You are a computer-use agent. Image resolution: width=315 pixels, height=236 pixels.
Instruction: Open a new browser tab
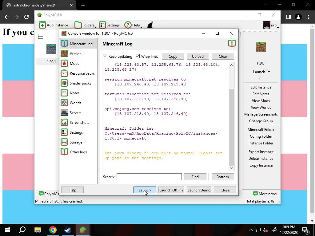point(83,5)
